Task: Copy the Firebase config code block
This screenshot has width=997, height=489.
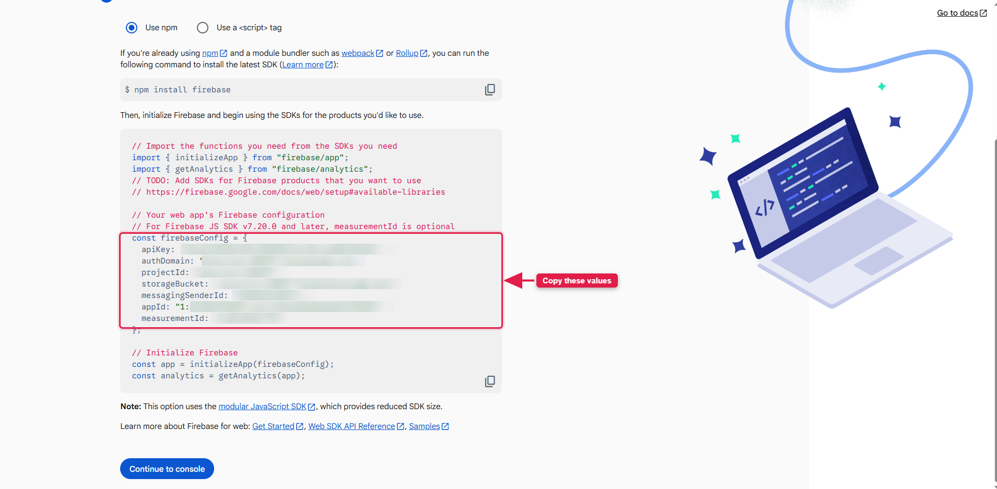Action: click(490, 381)
